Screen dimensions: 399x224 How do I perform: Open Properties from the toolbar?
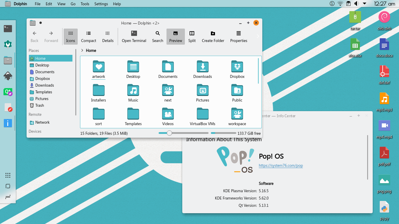point(239,36)
